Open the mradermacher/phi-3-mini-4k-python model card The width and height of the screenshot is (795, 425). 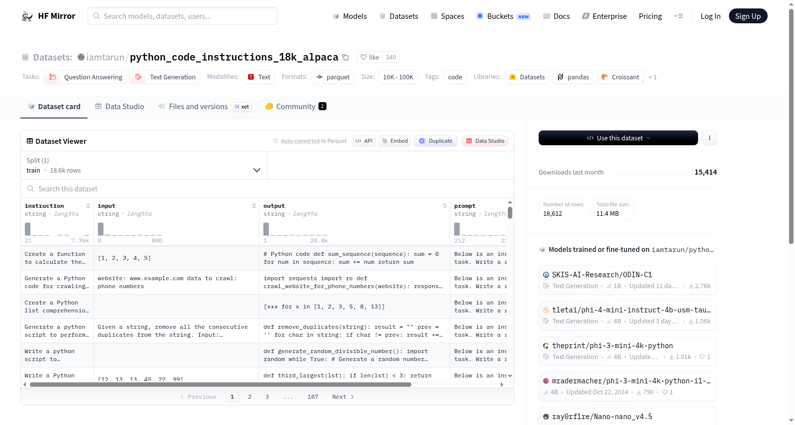point(628,386)
